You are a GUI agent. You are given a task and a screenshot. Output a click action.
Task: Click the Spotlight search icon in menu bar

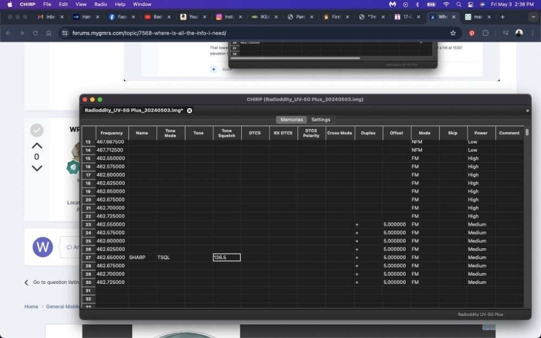458,4
